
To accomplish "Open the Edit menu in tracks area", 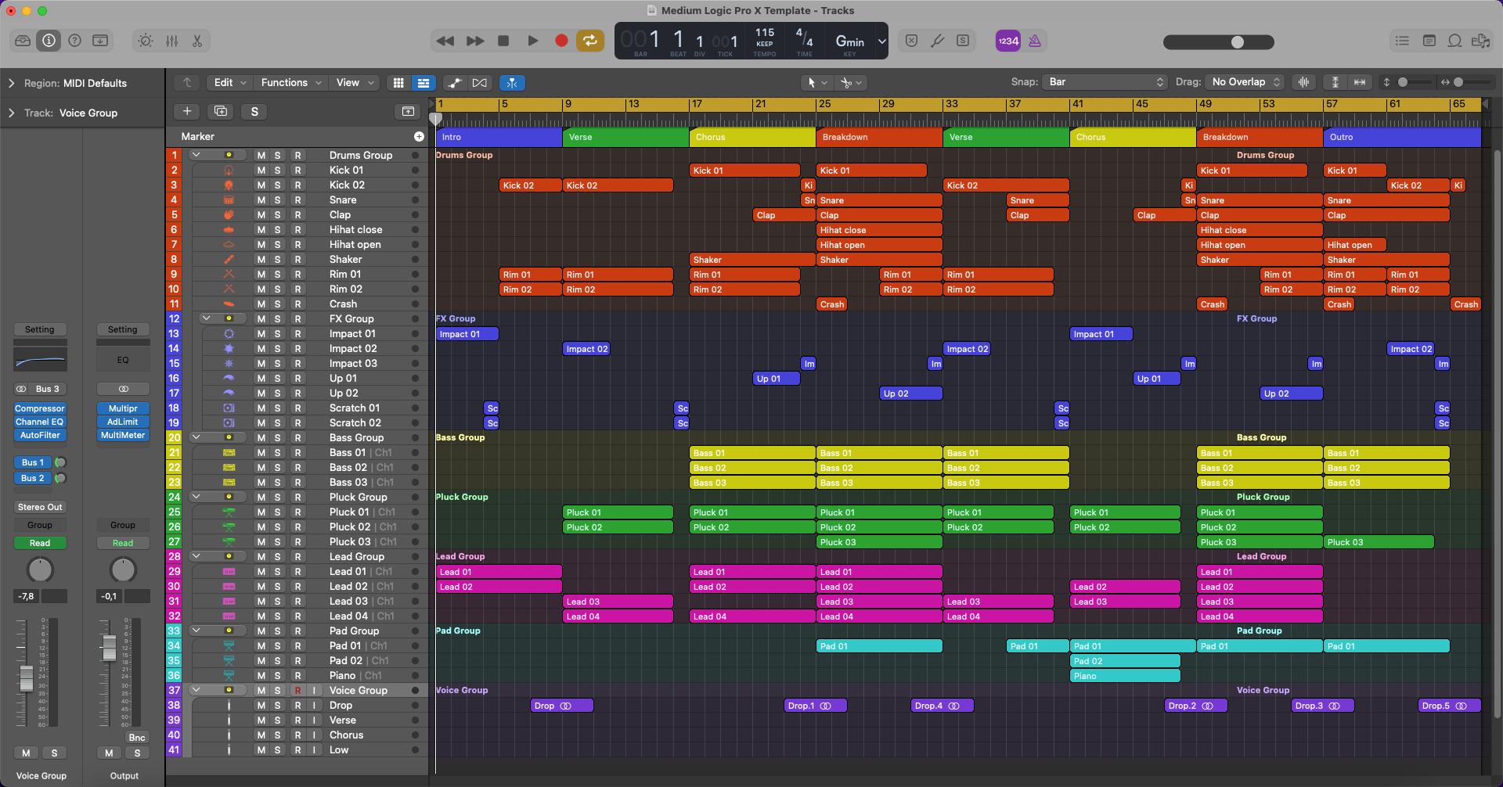I will click(230, 82).
